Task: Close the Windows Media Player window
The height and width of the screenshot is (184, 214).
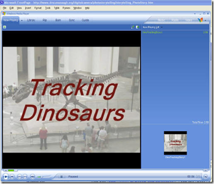Action: [x=208, y=13]
